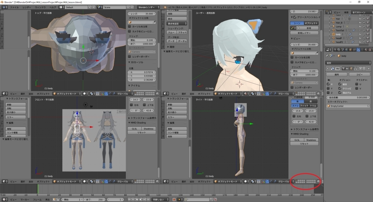Image resolution: width=373 pixels, height=202 pixels.
Task: Enable レンダーボーダー checkbox in top view panel
Action: click(130, 56)
